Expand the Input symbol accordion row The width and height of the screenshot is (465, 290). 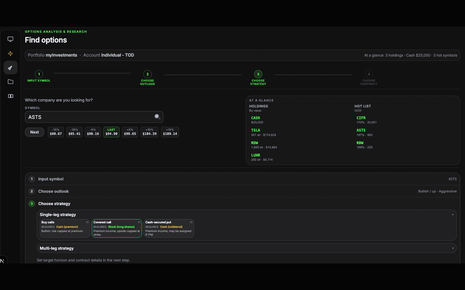pyautogui.click(x=243, y=179)
